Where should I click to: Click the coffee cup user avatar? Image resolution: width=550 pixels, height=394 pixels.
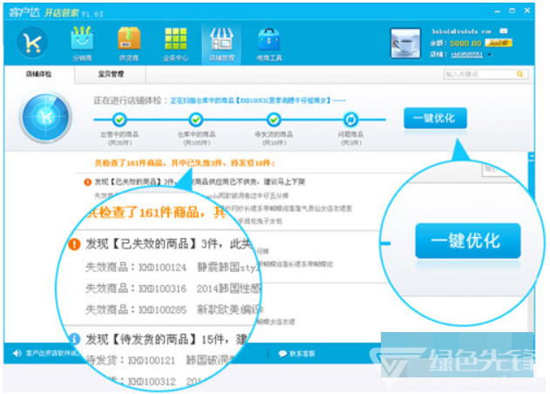405,44
